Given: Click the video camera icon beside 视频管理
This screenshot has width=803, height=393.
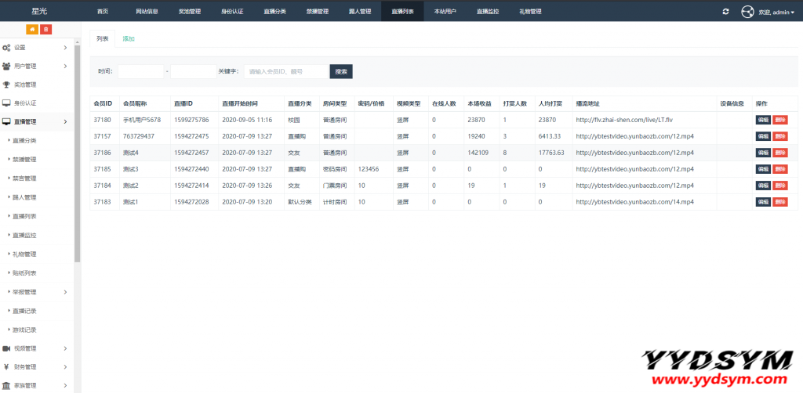Looking at the screenshot, I should 6,348.
